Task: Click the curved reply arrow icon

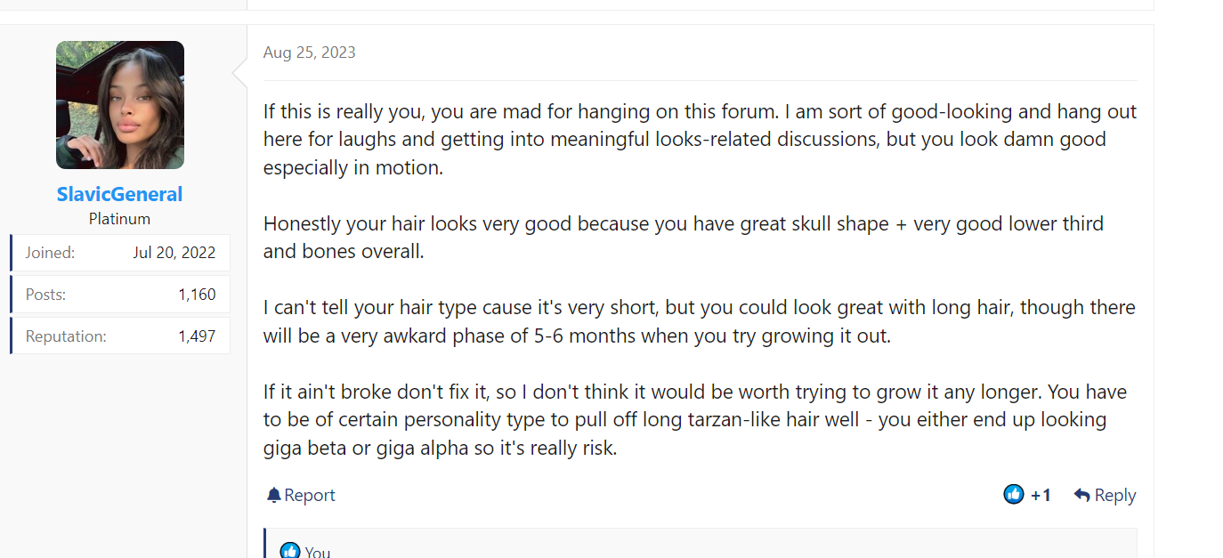Action: (1081, 495)
